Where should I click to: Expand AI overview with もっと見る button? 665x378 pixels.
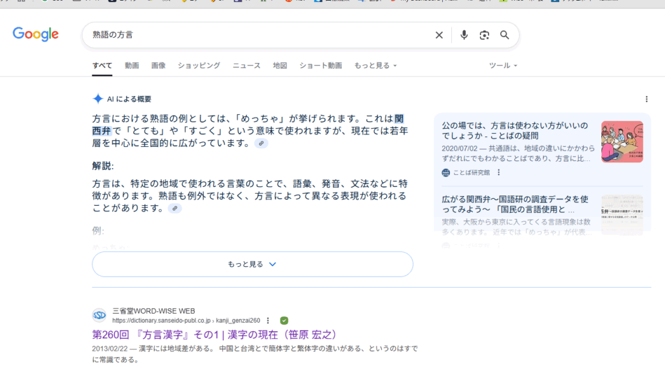click(x=252, y=264)
